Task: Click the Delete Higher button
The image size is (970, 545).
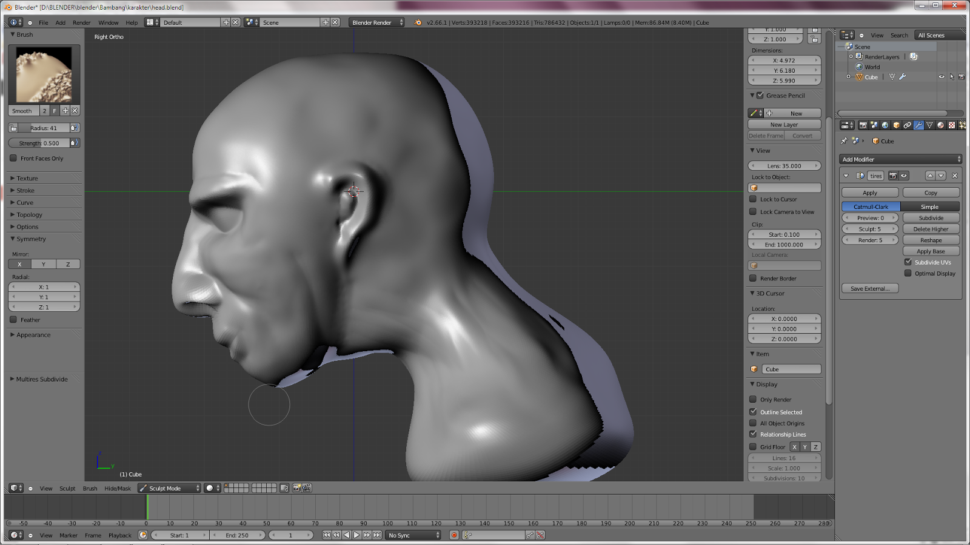Action: 931,229
